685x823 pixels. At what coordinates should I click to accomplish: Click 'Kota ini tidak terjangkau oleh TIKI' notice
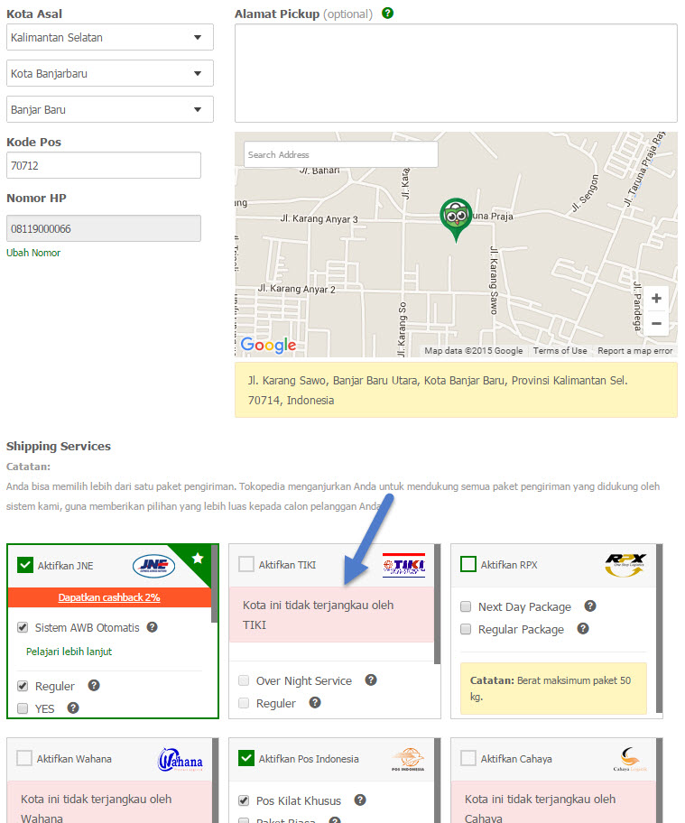(332, 615)
